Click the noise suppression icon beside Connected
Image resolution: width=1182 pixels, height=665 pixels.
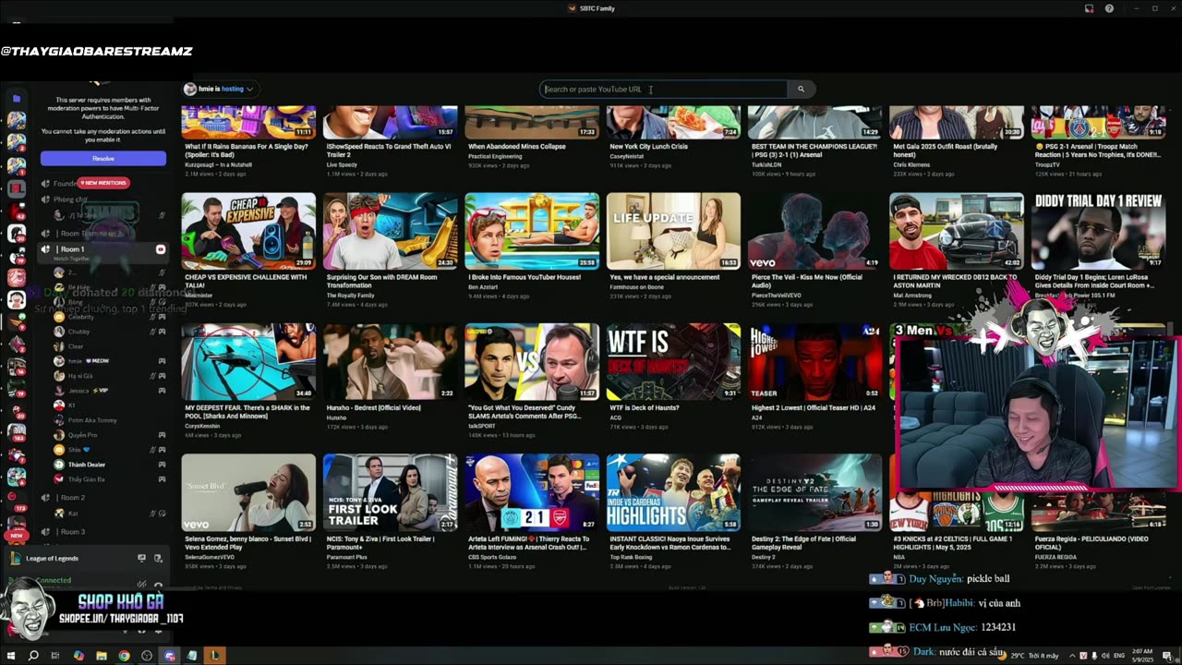[141, 583]
